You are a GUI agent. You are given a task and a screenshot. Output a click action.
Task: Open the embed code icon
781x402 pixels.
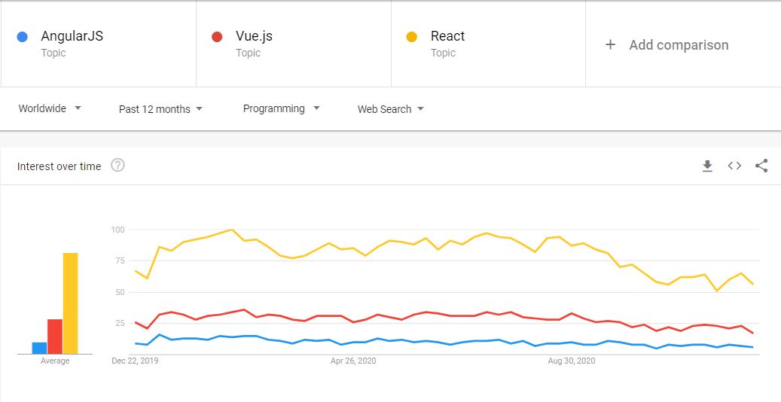pos(734,166)
